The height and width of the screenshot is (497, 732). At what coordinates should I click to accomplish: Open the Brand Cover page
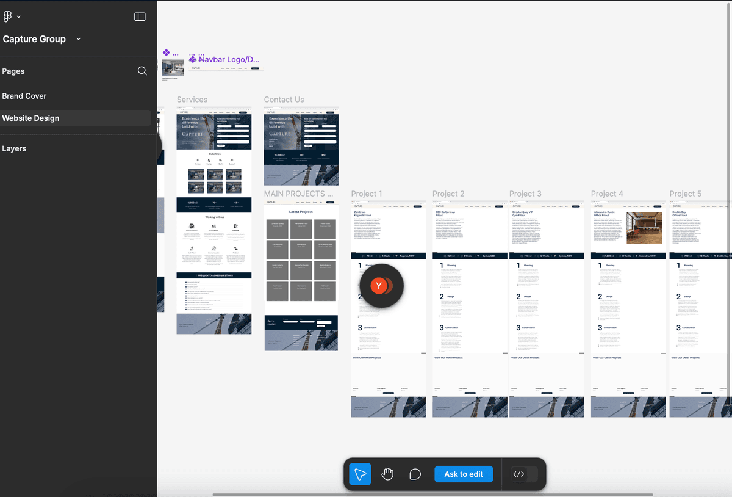pyautogui.click(x=24, y=96)
